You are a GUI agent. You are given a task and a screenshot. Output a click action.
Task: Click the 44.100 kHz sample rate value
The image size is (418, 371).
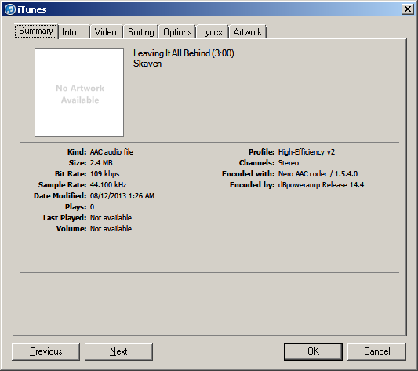pos(108,185)
